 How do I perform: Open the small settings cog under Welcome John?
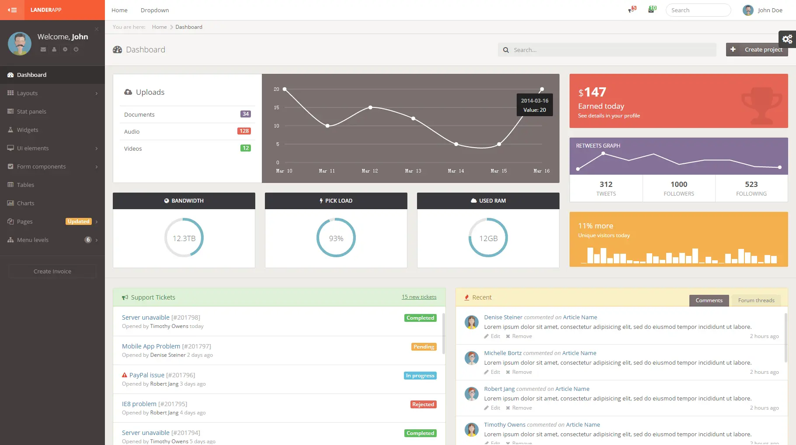click(x=65, y=49)
